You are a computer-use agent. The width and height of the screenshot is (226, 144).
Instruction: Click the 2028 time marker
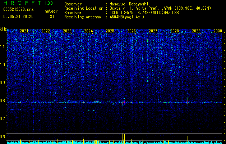175,31
